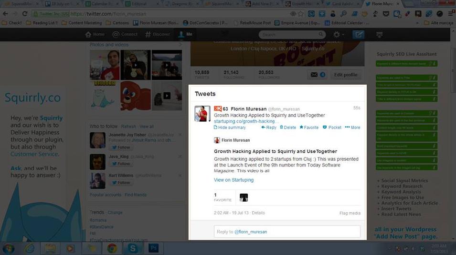456x255 pixels.
Task: Open the list icon right of compose button
Action: pos(379,34)
